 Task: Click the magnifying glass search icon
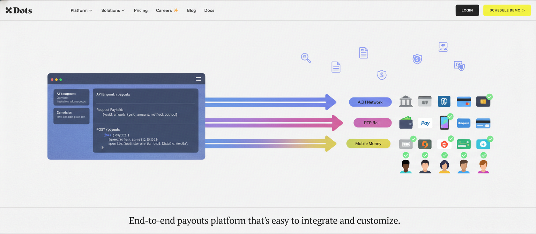(306, 58)
